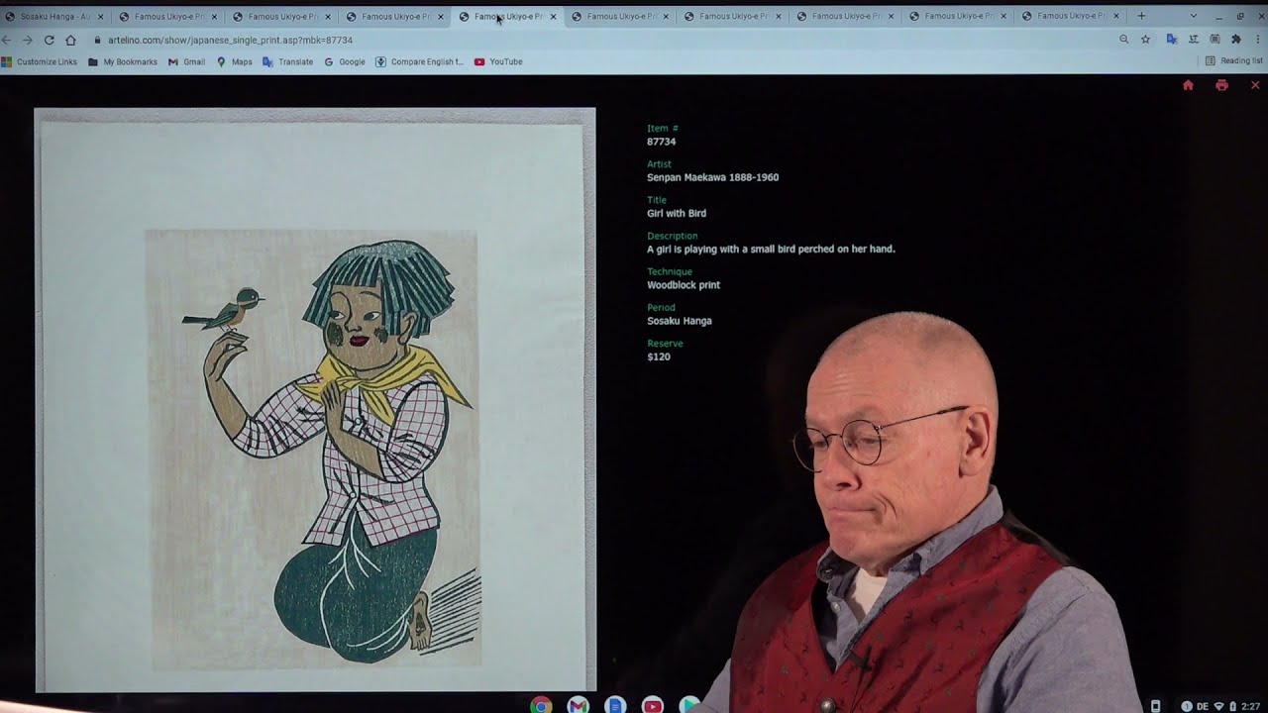The image size is (1268, 713).
Task: Open the browser home page button
Action: (70, 40)
